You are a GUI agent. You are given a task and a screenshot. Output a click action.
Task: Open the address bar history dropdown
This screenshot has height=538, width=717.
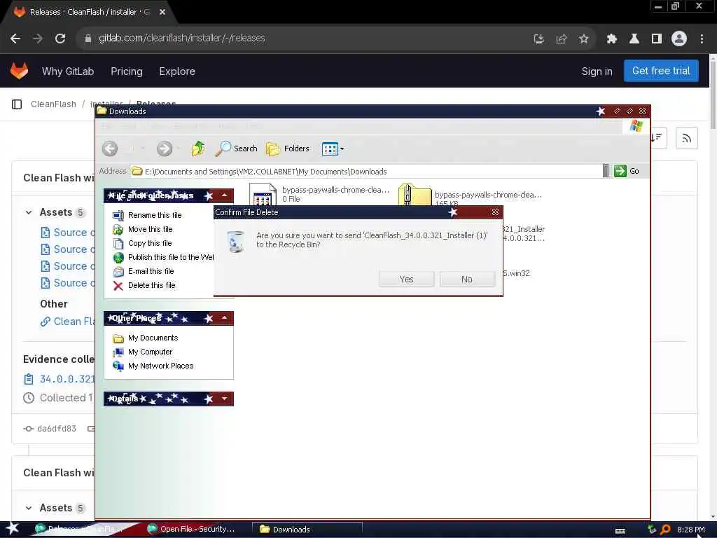pyautogui.click(x=606, y=171)
